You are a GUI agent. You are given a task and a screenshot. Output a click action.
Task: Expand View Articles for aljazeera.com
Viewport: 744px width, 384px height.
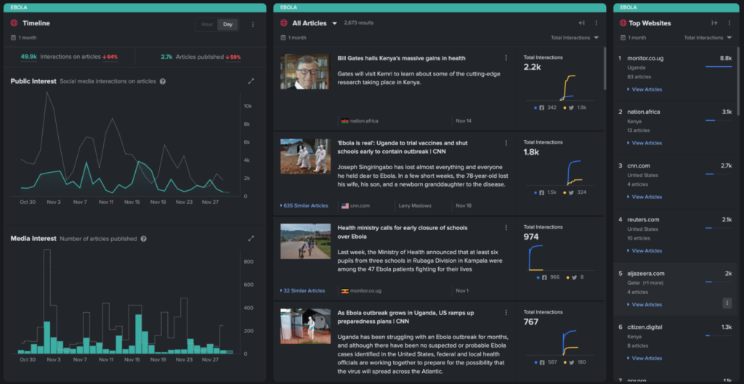coord(644,304)
